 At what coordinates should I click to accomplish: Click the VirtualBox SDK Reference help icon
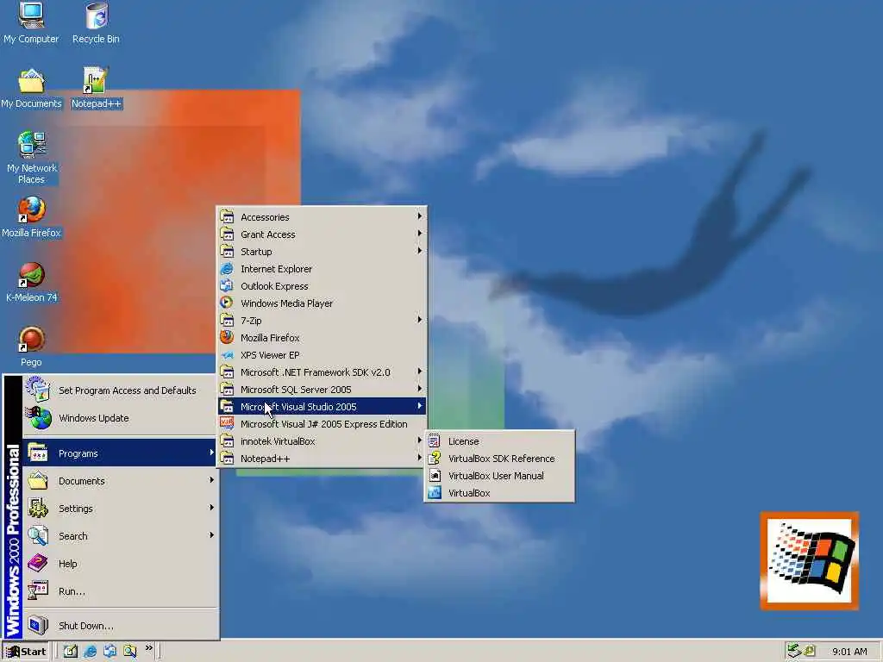click(435, 459)
